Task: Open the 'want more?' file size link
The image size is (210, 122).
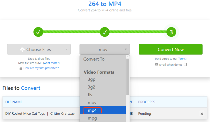Action: 51,63
